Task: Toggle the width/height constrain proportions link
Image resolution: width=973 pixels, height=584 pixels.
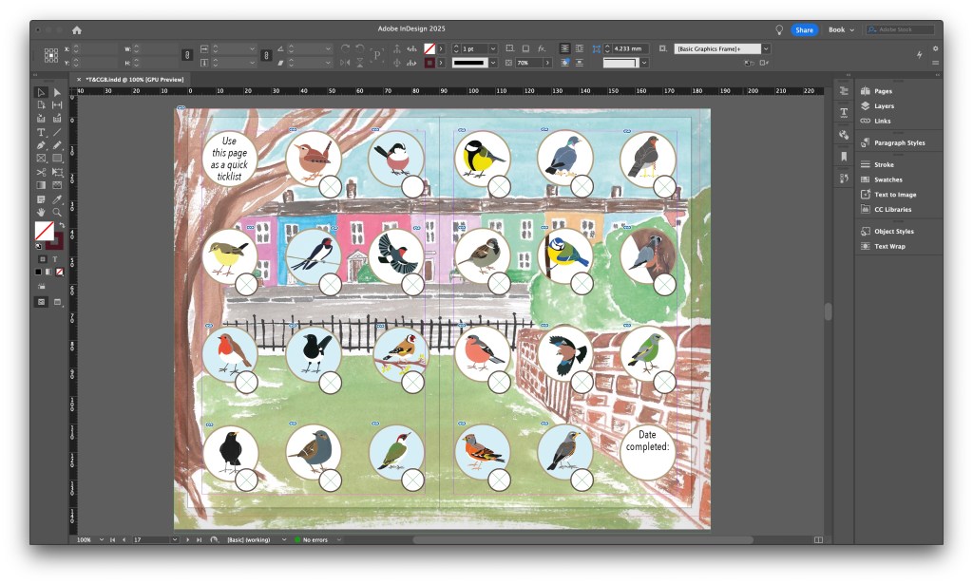Action: [x=187, y=55]
